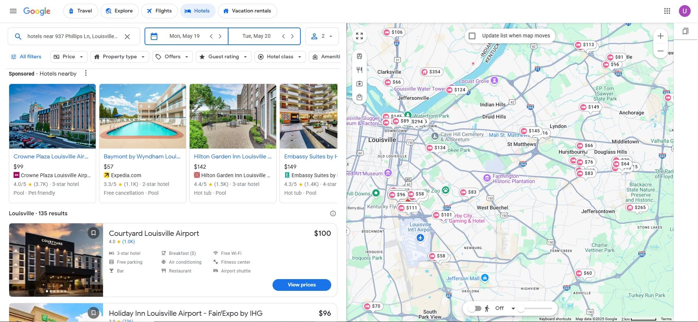Open the Offers filter dropdown
Image resolution: width=698 pixels, height=322 pixels.
[172, 57]
